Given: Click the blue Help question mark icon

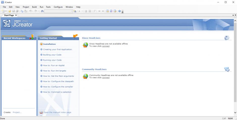Looking at the screenshot, I should 119,11.
